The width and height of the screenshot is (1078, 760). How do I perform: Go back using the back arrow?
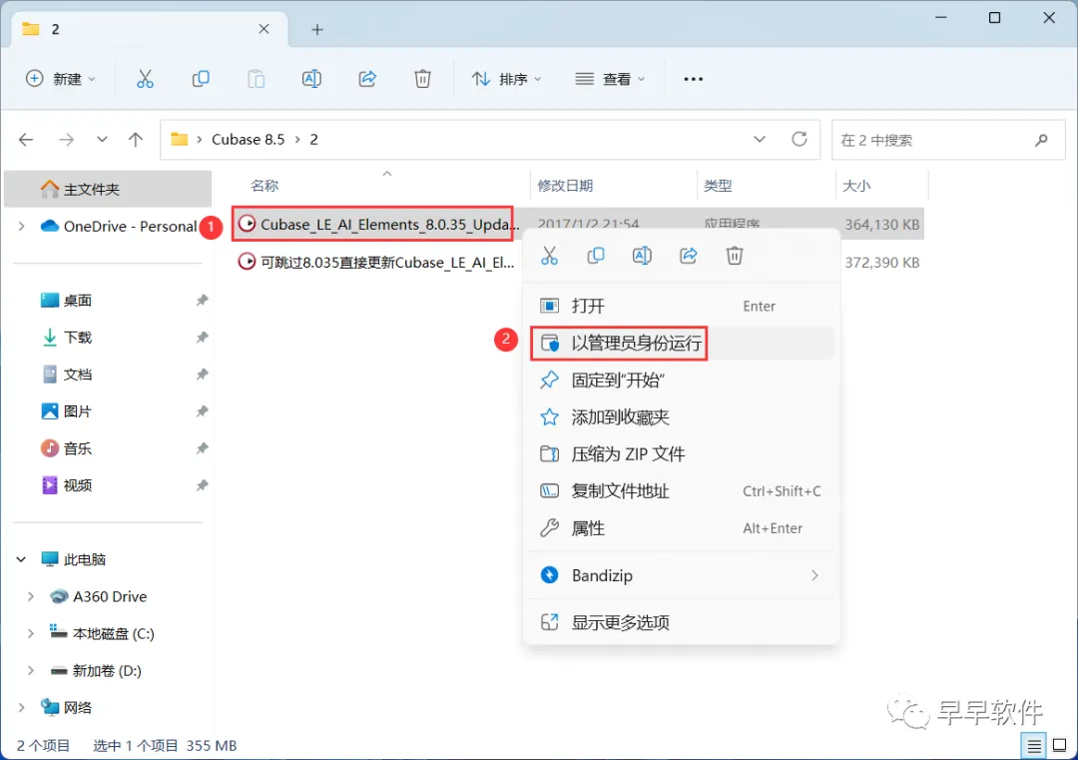point(26,140)
